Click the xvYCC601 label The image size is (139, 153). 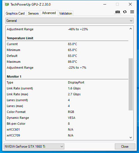pyautogui.click(x=13, y=129)
